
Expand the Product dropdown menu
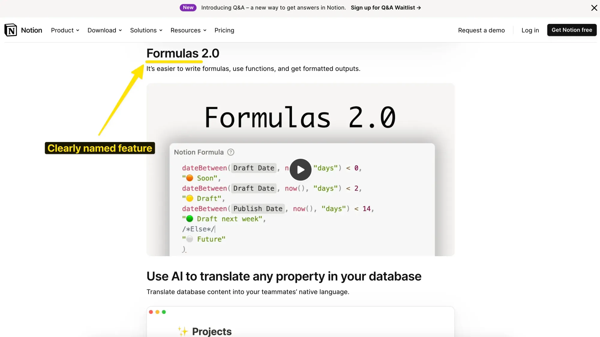coord(65,30)
